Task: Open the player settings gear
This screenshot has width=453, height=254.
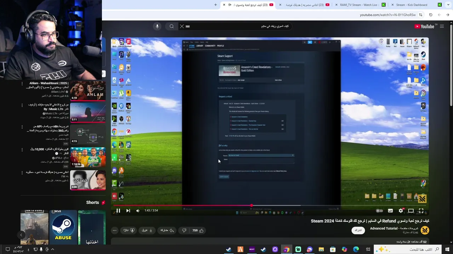Action: pos(401,211)
